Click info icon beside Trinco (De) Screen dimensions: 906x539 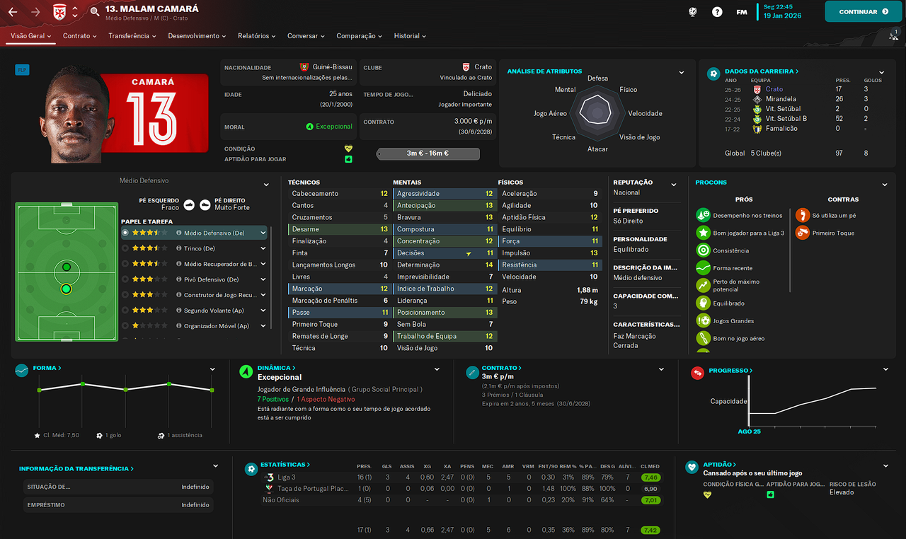click(x=179, y=248)
